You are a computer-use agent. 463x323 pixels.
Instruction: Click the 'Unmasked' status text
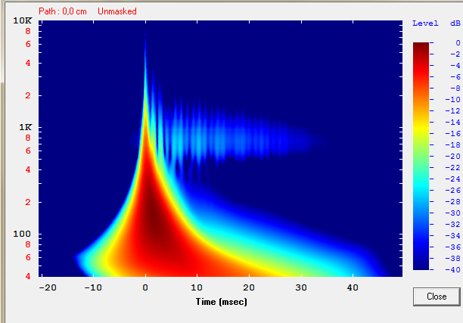[x=117, y=11]
